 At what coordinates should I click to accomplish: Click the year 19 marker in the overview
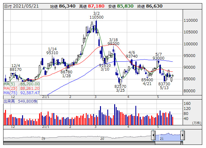tap(43, 139)
